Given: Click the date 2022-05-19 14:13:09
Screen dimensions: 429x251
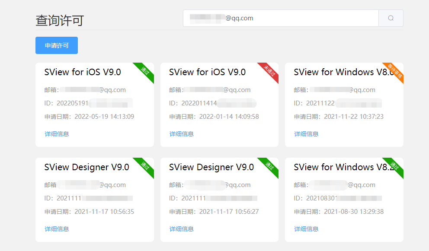Looking at the screenshot, I should (x=104, y=117).
